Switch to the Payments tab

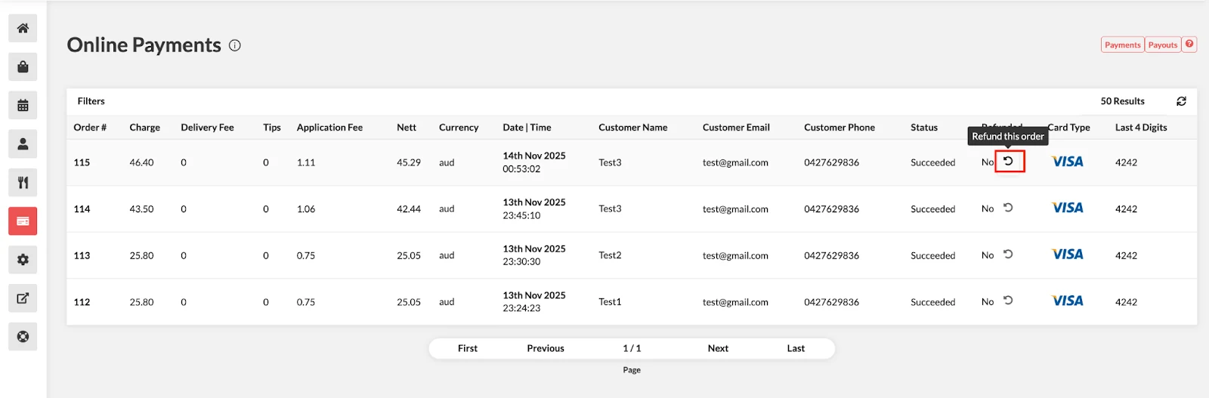[x=1122, y=45]
